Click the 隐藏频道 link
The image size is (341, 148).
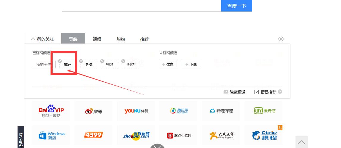[x=238, y=92]
